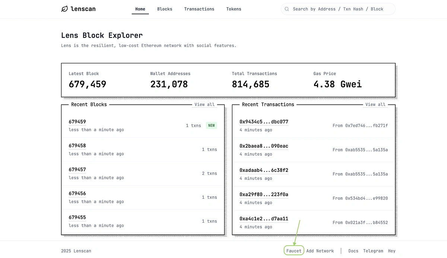View all recent blocks
447x258 pixels.
coord(205,104)
